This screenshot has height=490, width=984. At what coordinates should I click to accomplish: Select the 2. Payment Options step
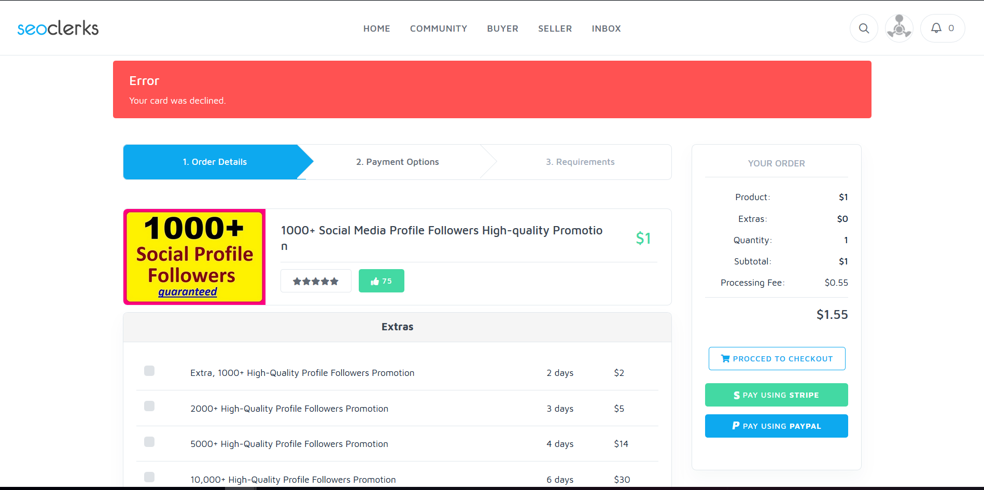pyautogui.click(x=398, y=162)
